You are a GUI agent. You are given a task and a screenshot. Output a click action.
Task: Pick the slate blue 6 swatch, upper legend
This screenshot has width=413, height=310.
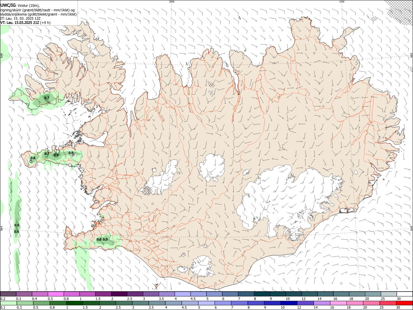coord(230,294)
